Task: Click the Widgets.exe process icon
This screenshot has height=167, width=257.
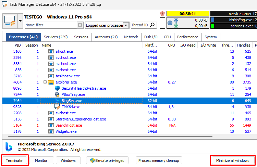Action: (51, 131)
